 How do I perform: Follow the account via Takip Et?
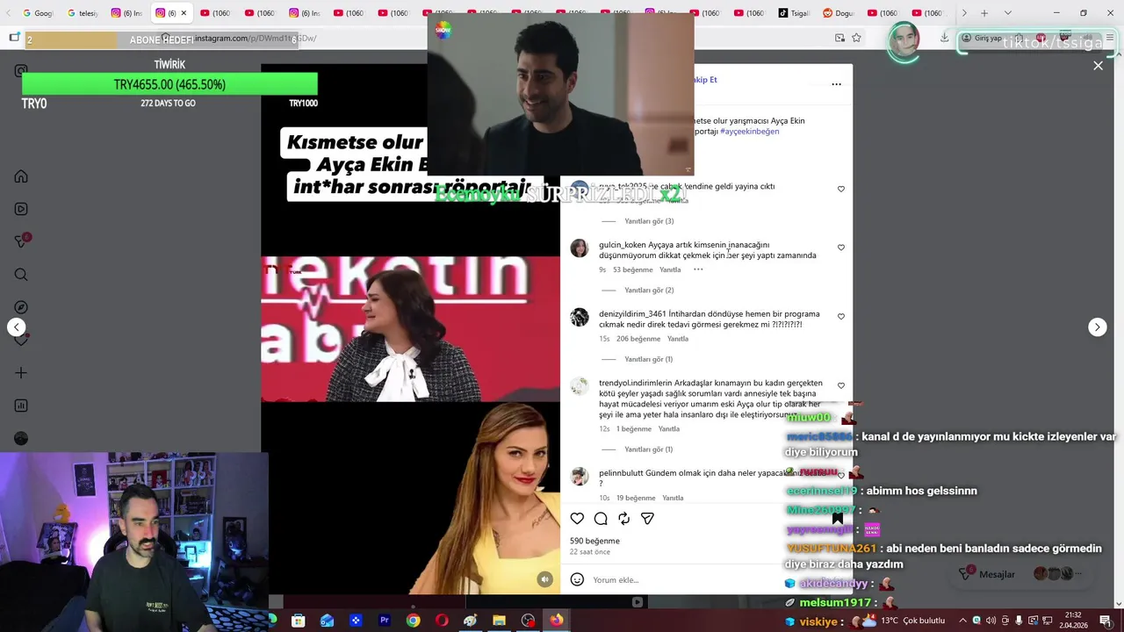tap(705, 80)
